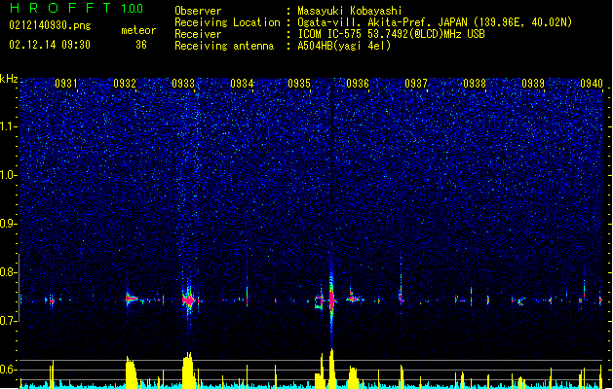Screen dimensions: 613x389
Task: Click the yellow amplitude peak below the 0932 marker
Action: point(132,372)
